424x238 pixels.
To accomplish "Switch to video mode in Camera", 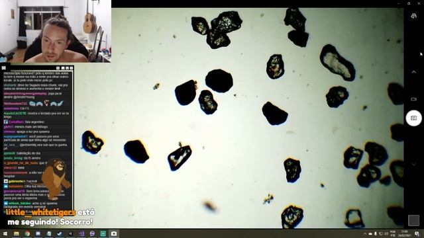I will (413, 99).
